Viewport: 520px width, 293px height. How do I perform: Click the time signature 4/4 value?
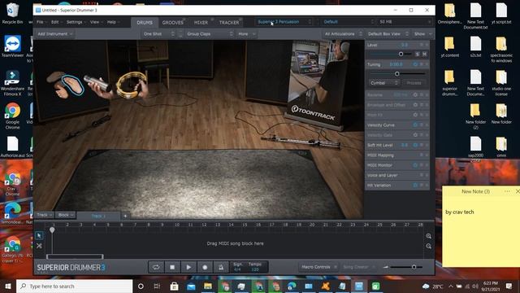coord(237,269)
